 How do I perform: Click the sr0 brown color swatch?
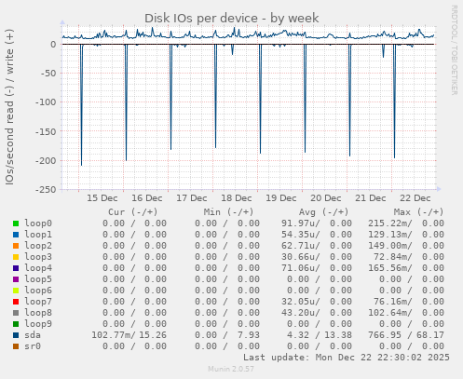tap(16, 346)
